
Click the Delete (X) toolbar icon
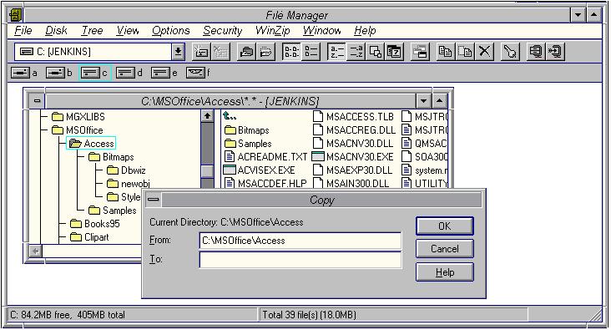484,52
